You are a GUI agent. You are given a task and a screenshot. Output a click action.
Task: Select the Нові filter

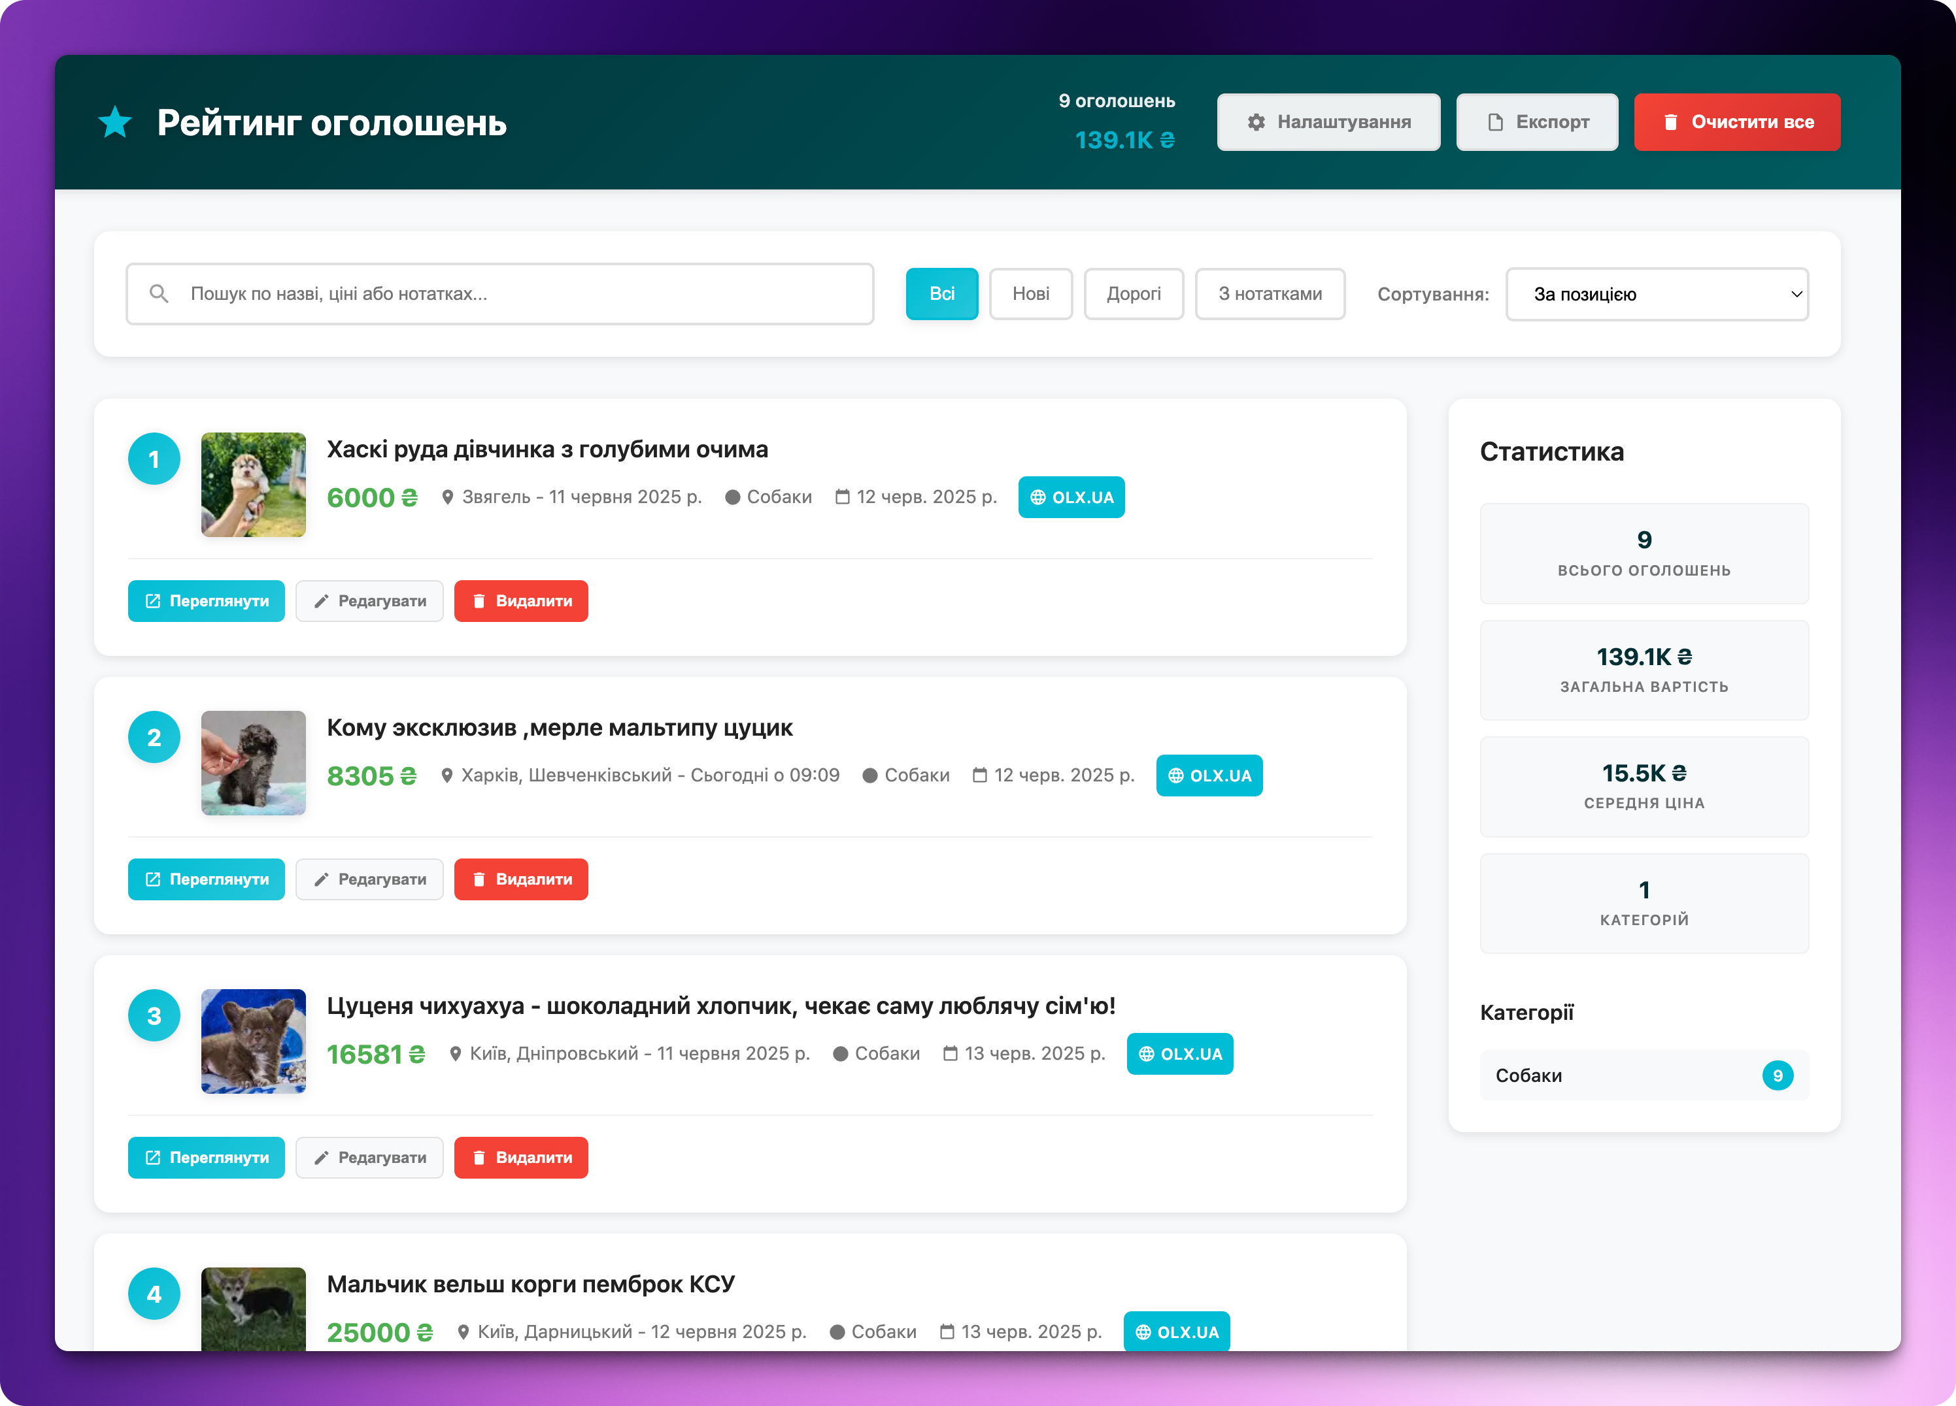[x=1030, y=294]
